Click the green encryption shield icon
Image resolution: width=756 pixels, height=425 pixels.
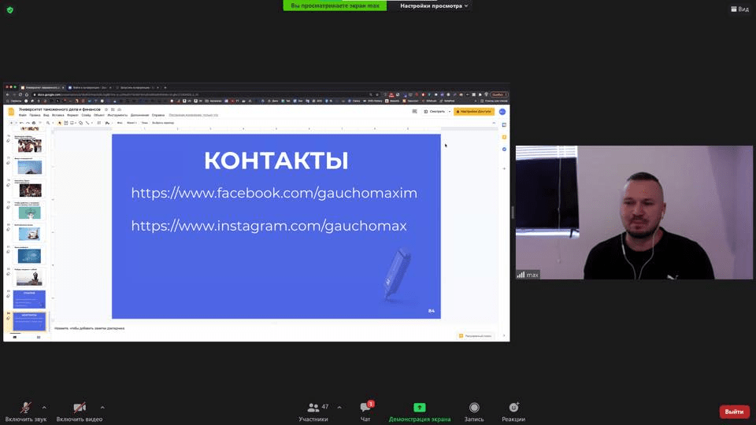click(x=10, y=9)
